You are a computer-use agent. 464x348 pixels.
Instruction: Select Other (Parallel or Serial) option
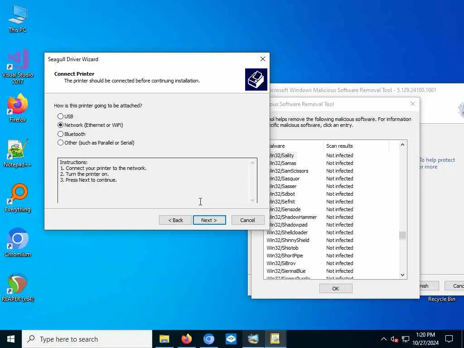pos(96,143)
